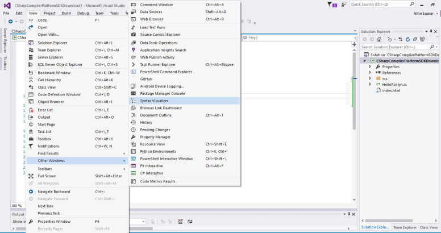The height and width of the screenshot is (233, 441).
Task: Click the Toolbox side tab
Action: coord(5,63)
